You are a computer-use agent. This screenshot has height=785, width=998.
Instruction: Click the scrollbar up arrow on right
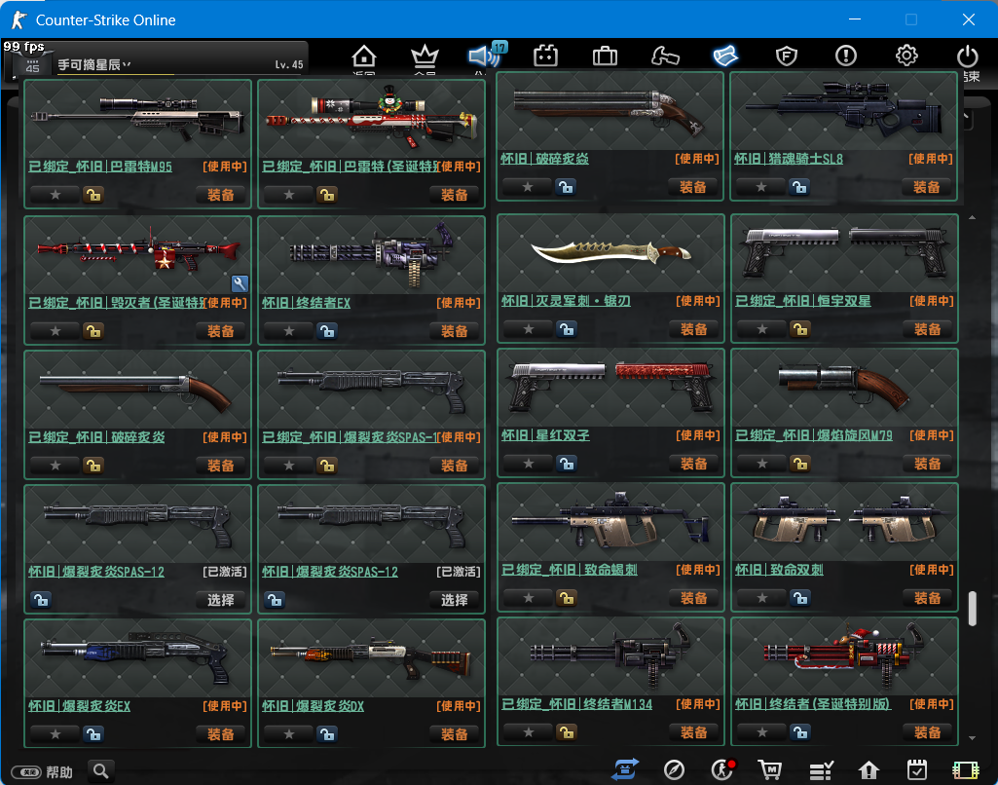point(972,218)
